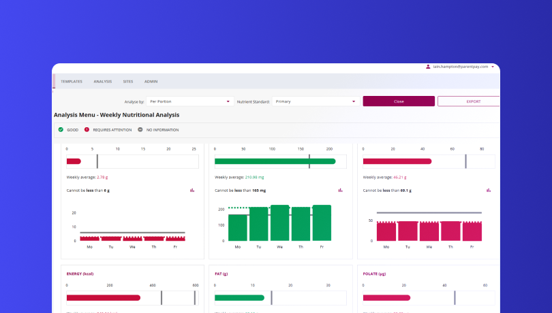Switch to the Templates tab
The height and width of the screenshot is (313, 552).
72,81
